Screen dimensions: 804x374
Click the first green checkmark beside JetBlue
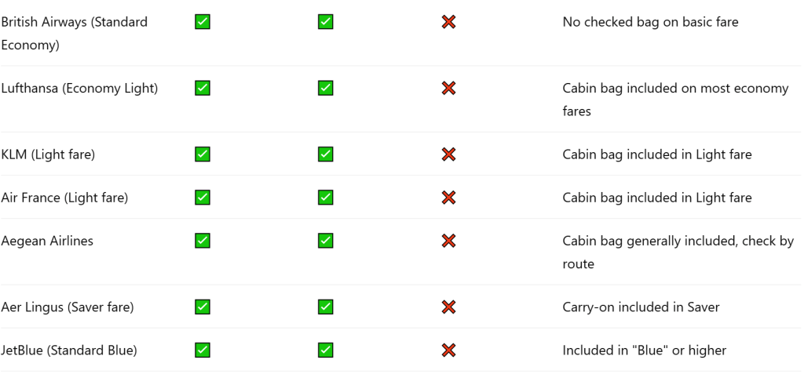[202, 350]
